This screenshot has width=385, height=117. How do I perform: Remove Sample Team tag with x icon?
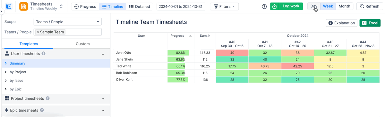(38, 32)
